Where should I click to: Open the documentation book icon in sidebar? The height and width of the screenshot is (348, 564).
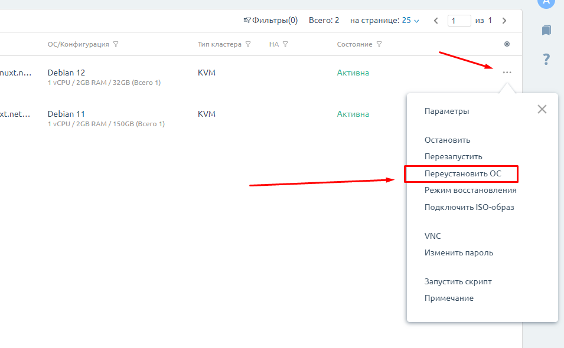tap(546, 30)
